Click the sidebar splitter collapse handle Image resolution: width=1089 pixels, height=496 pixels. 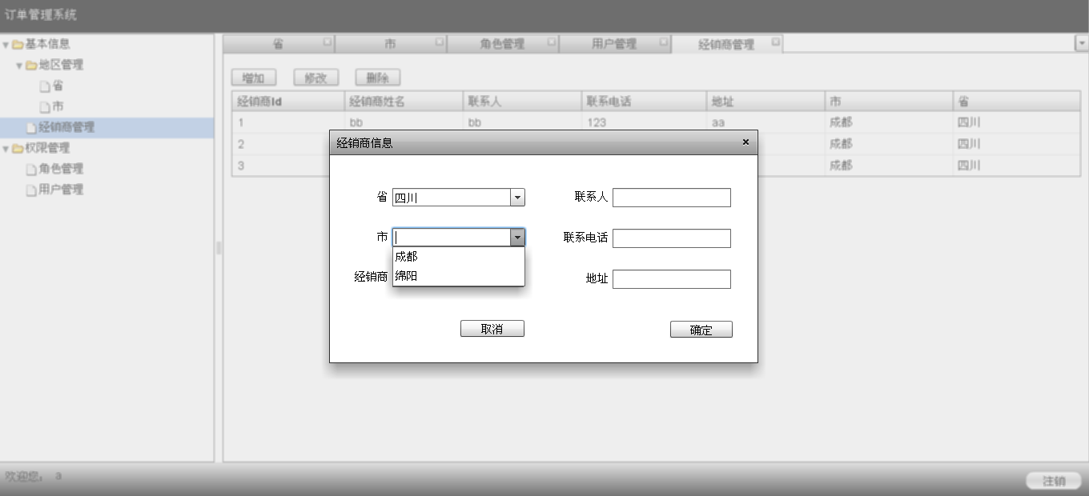coord(219,248)
